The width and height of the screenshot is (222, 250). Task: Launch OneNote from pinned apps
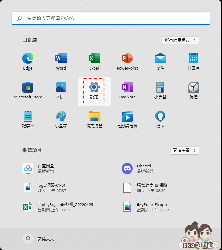pos(127,87)
